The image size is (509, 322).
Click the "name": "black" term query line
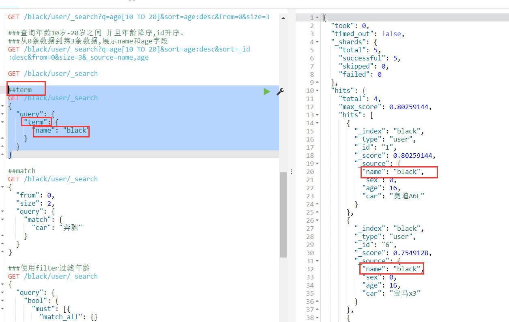60,130
